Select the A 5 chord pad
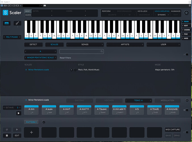Viewport: 192px width, 142px height. 137,110
